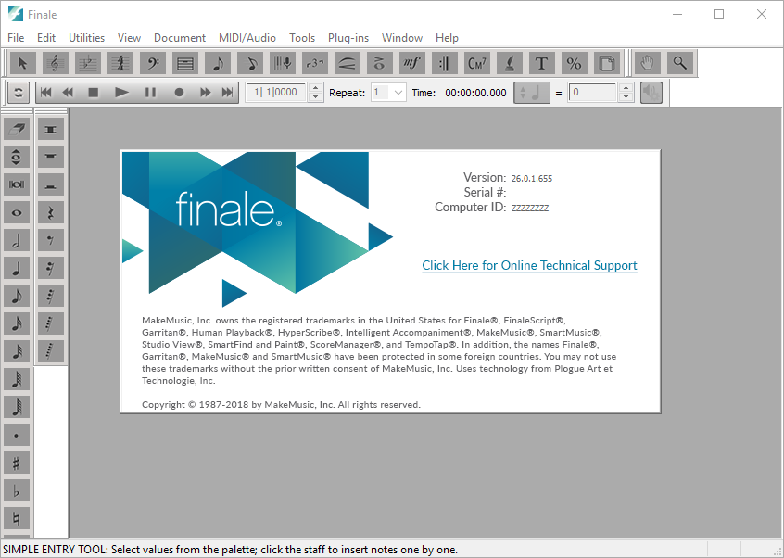Click the Record button
The width and height of the screenshot is (784, 558).
coord(179,93)
